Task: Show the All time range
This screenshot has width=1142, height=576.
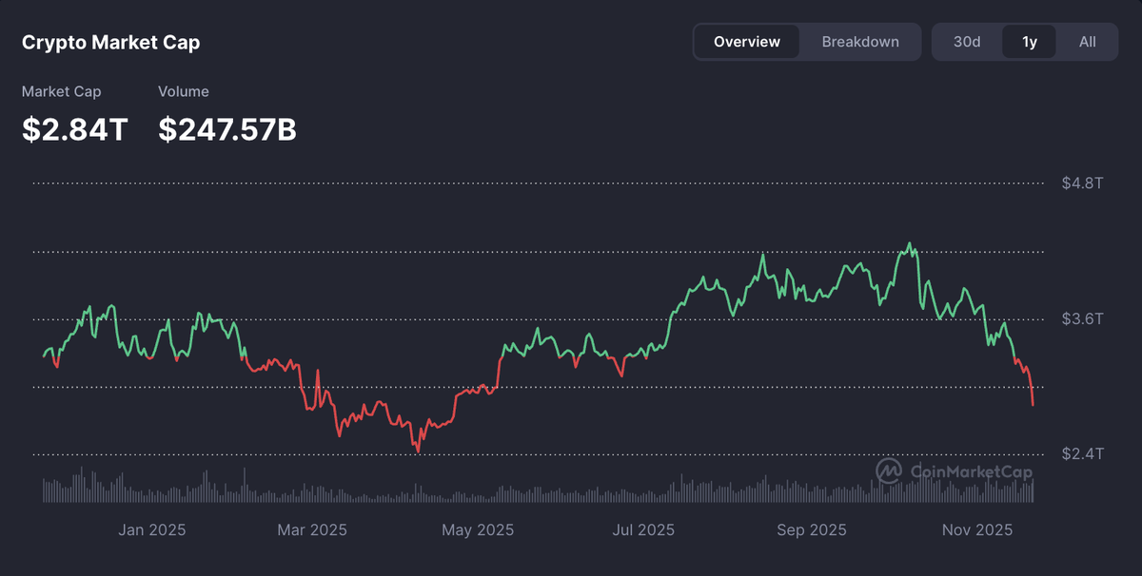Action: 1088,42
